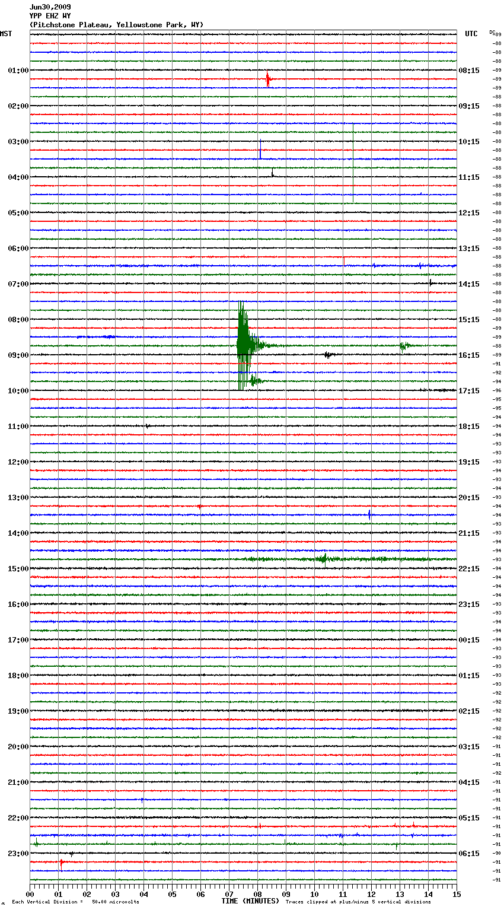Click the 06:00 MST hour label
Viewport: 504px width, 910px height.
[18, 249]
